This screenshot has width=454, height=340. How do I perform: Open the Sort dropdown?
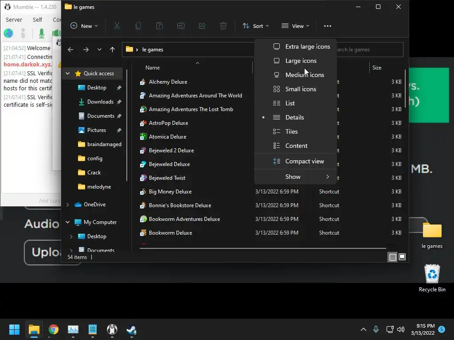coord(256,26)
